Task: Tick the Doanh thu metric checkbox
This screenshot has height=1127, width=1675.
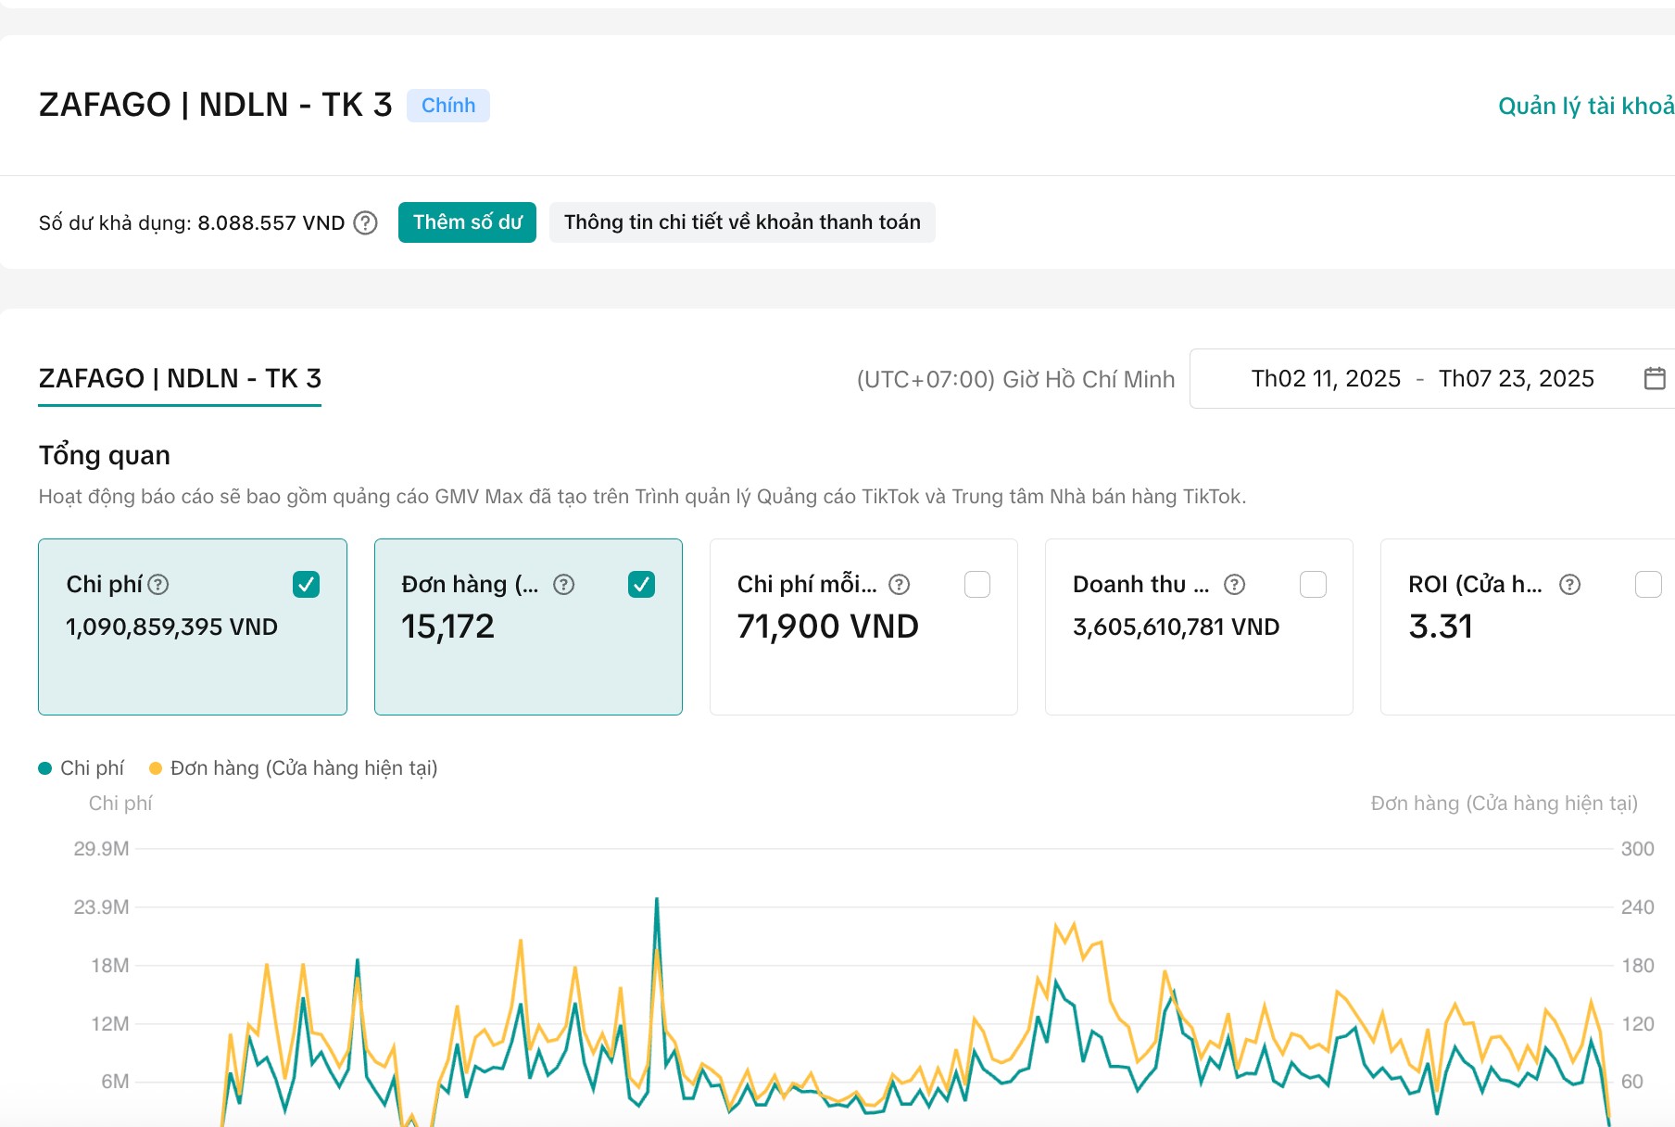Action: click(x=1313, y=584)
